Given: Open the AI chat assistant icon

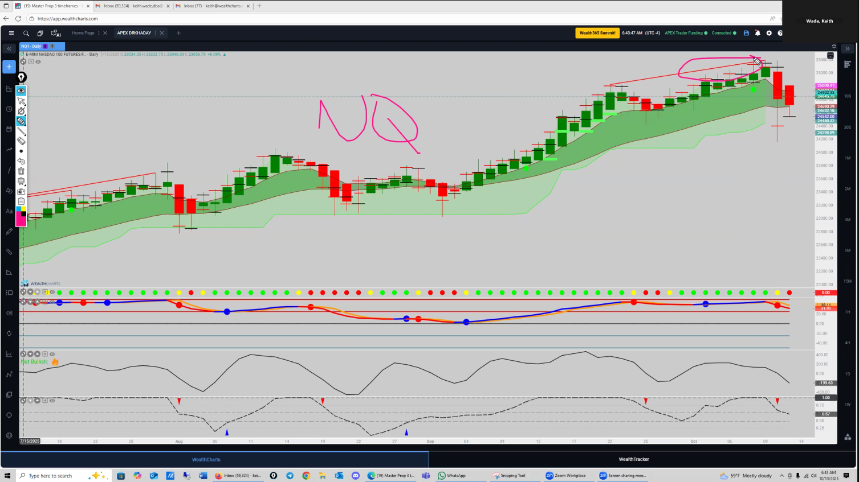Looking at the screenshot, I should pos(55,33).
